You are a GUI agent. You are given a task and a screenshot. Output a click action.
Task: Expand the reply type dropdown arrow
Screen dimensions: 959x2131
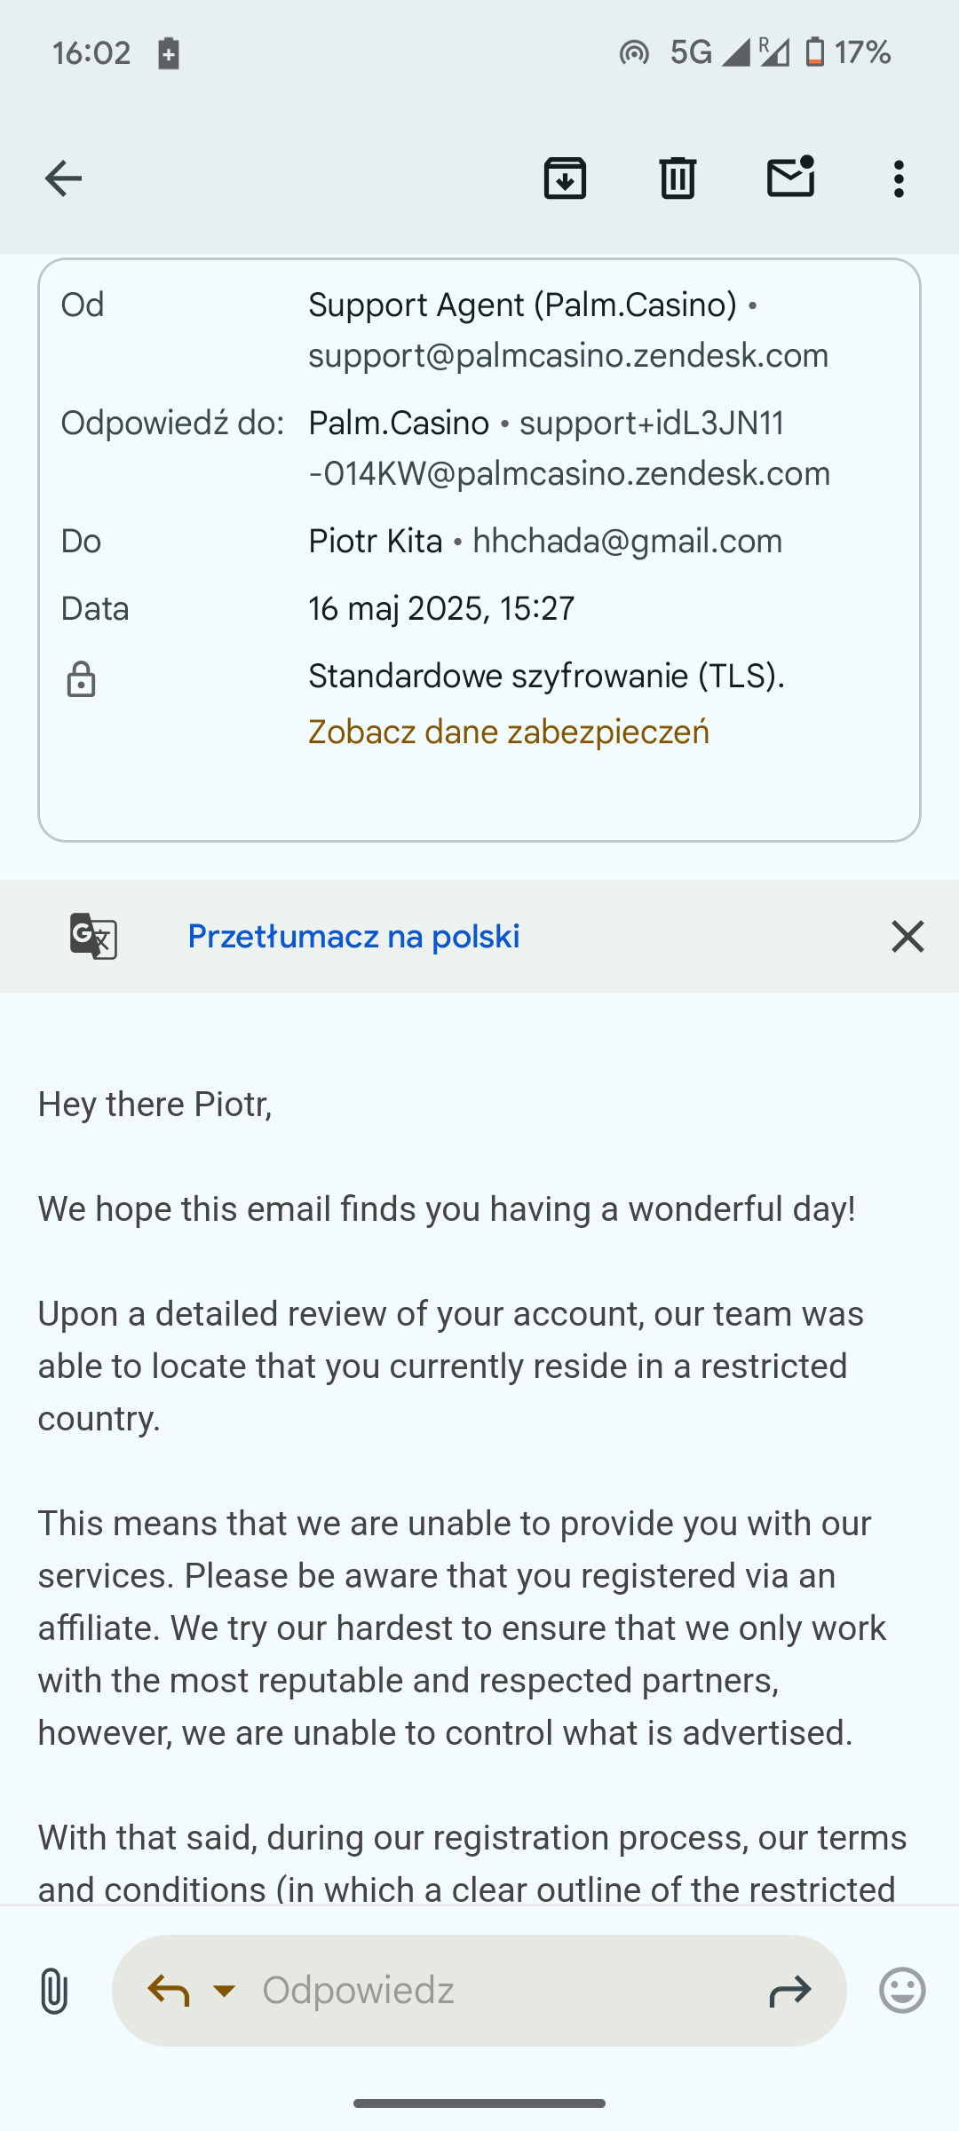pos(225,1991)
